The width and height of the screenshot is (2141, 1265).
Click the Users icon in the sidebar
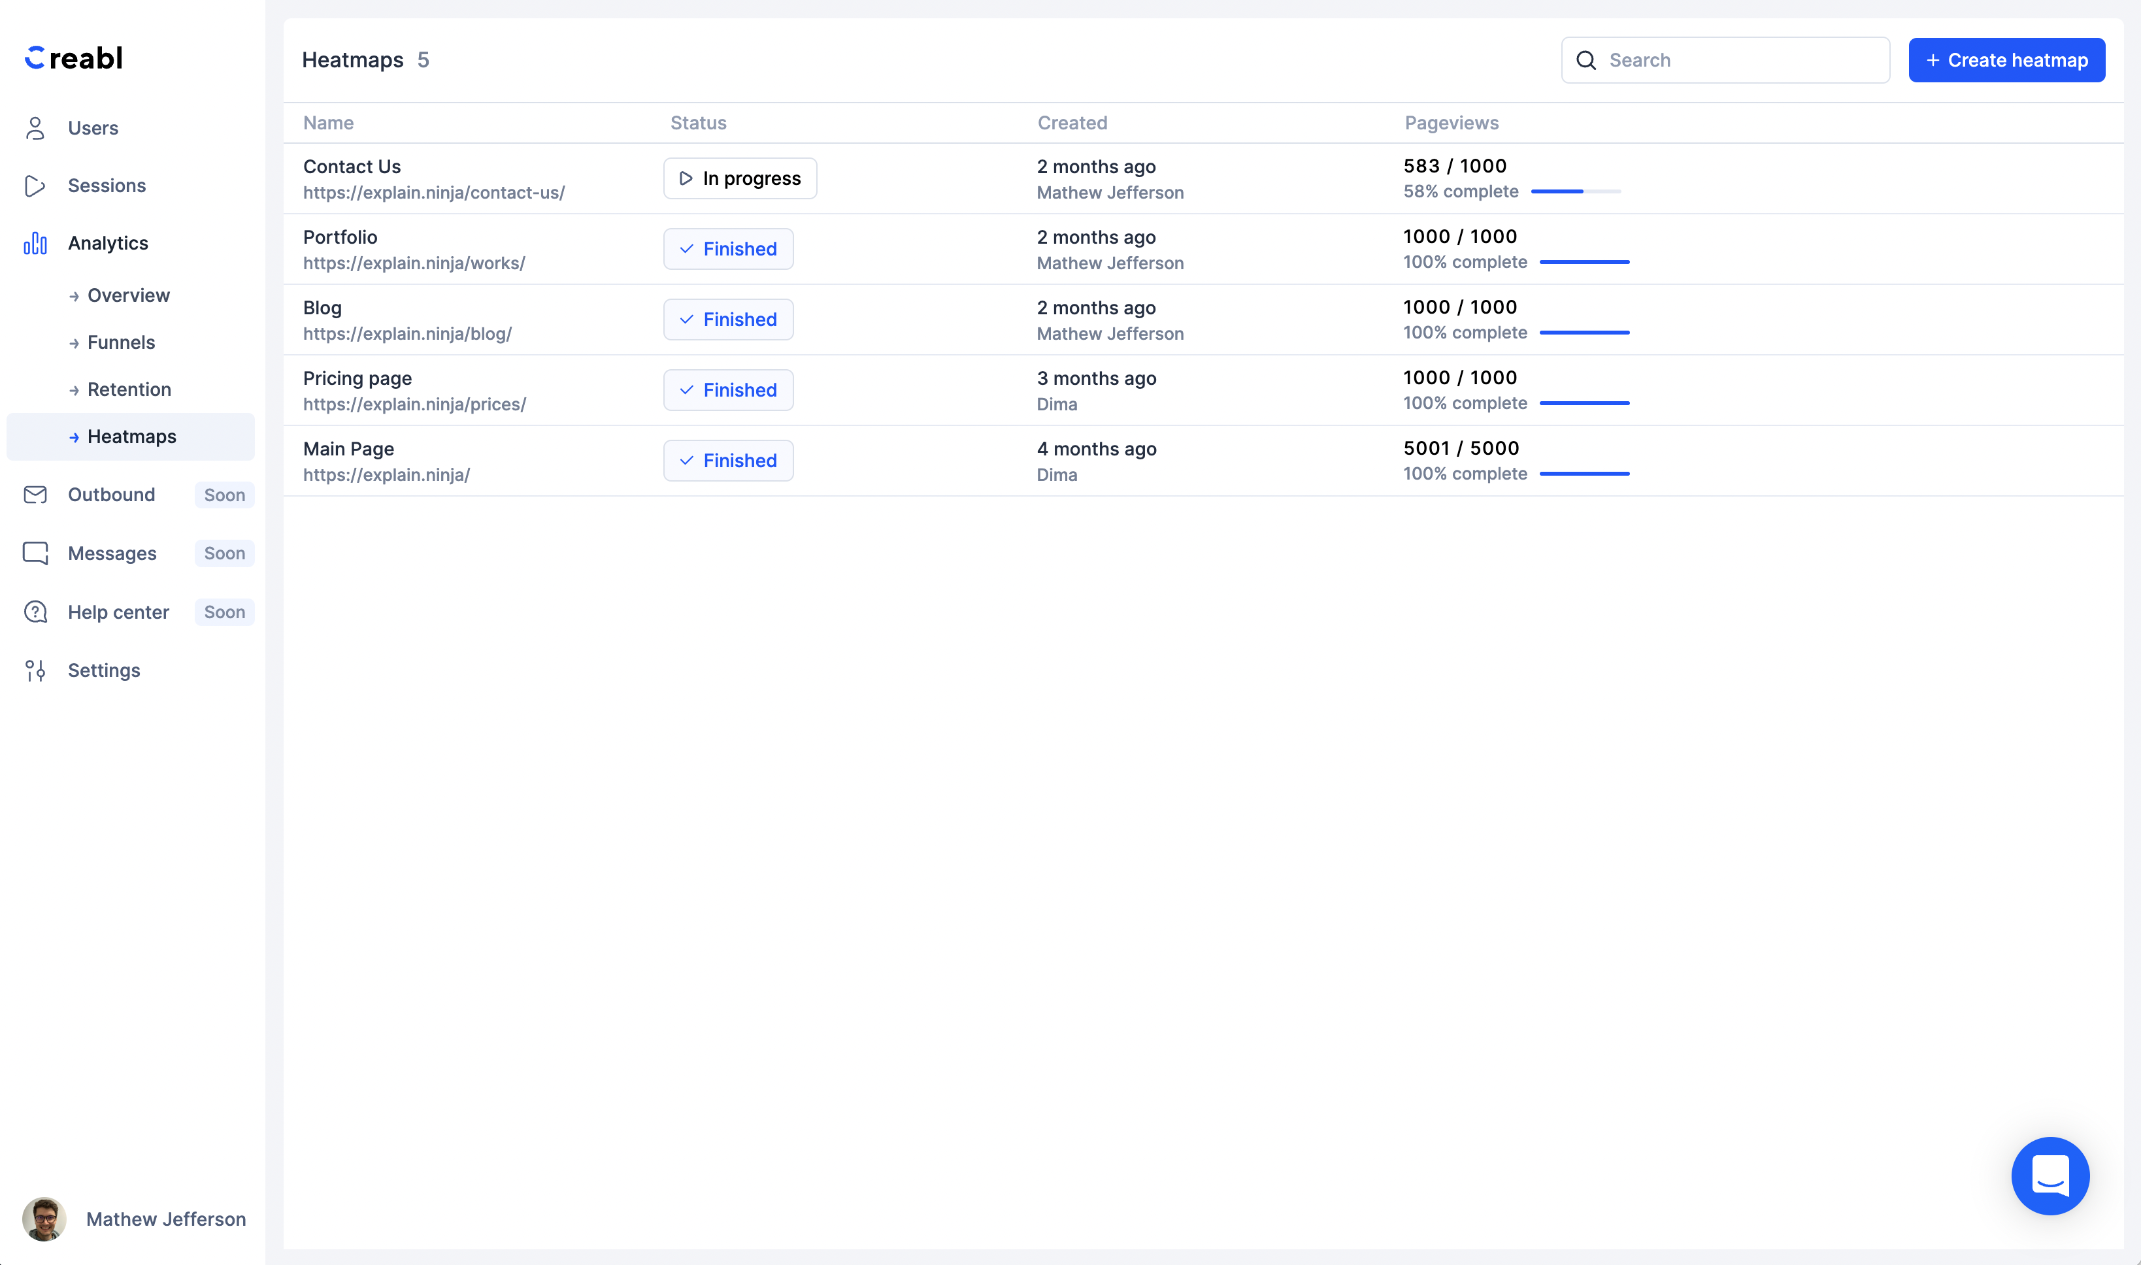pos(35,128)
